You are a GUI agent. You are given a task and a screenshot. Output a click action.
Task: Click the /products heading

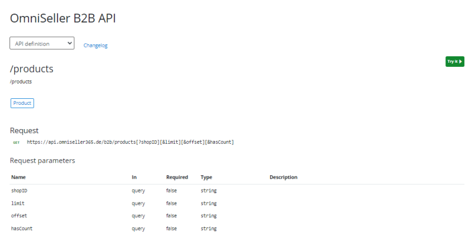(x=31, y=69)
